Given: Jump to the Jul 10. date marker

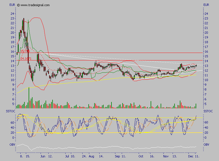Looking at the screenshot, I should [x=69, y=157].
